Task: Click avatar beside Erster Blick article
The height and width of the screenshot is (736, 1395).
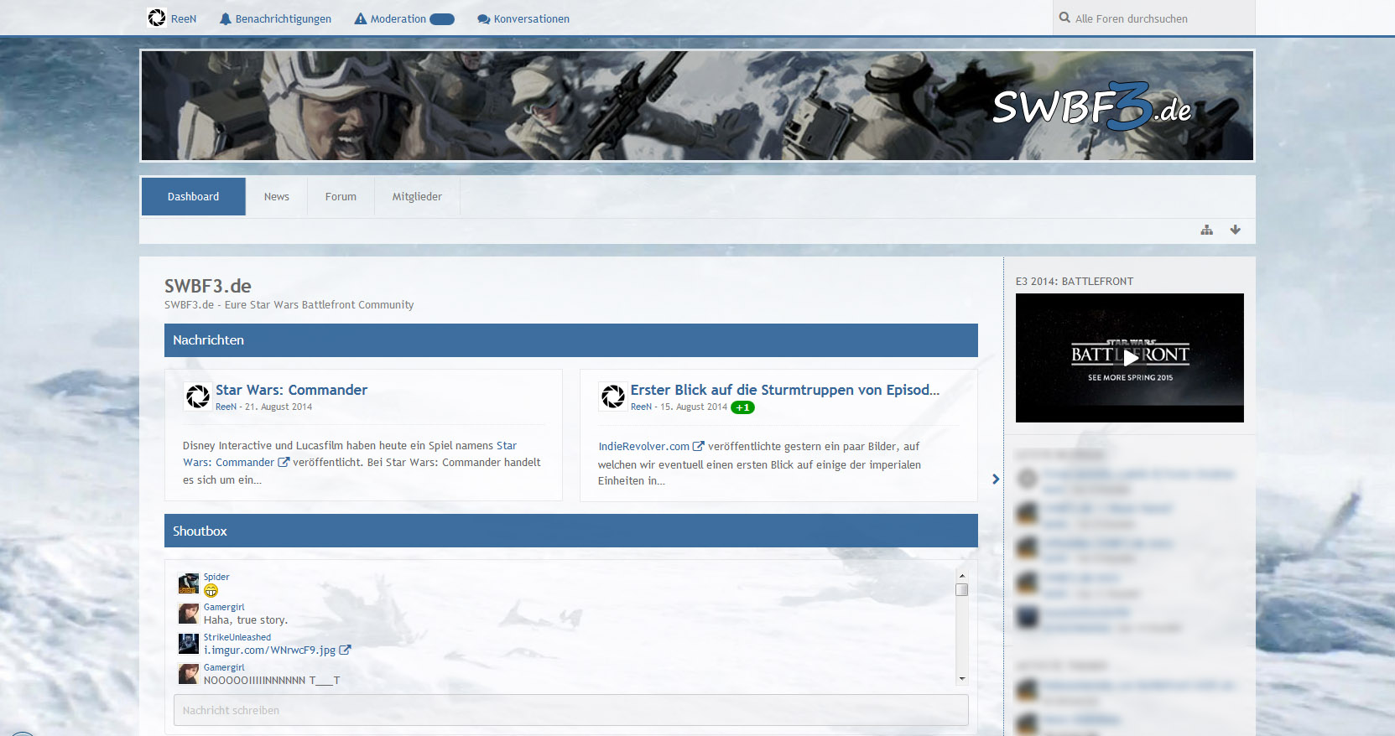Action: tap(613, 396)
